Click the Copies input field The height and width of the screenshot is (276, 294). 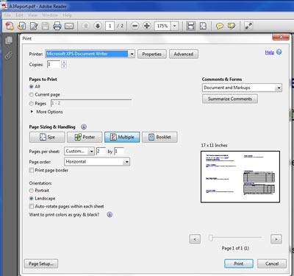(54, 65)
